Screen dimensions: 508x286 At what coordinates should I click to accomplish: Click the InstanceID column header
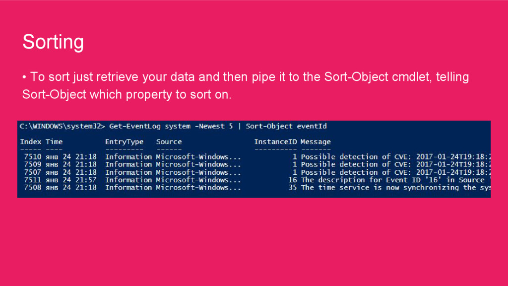click(x=275, y=142)
